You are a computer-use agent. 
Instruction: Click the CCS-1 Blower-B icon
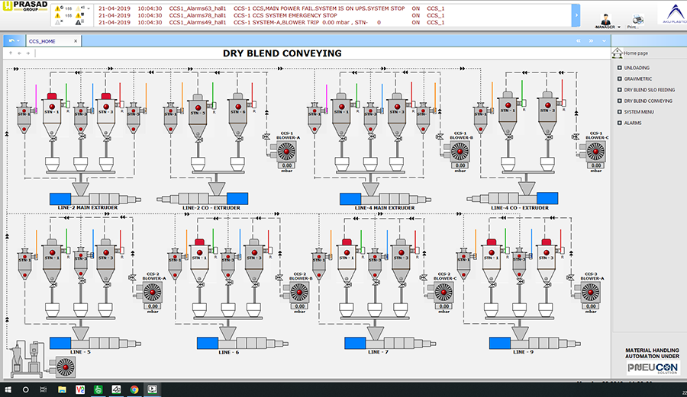[460, 151]
